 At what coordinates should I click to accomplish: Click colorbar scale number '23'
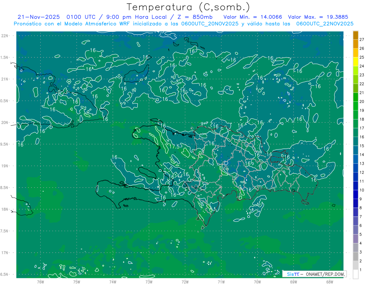tap(362, 75)
